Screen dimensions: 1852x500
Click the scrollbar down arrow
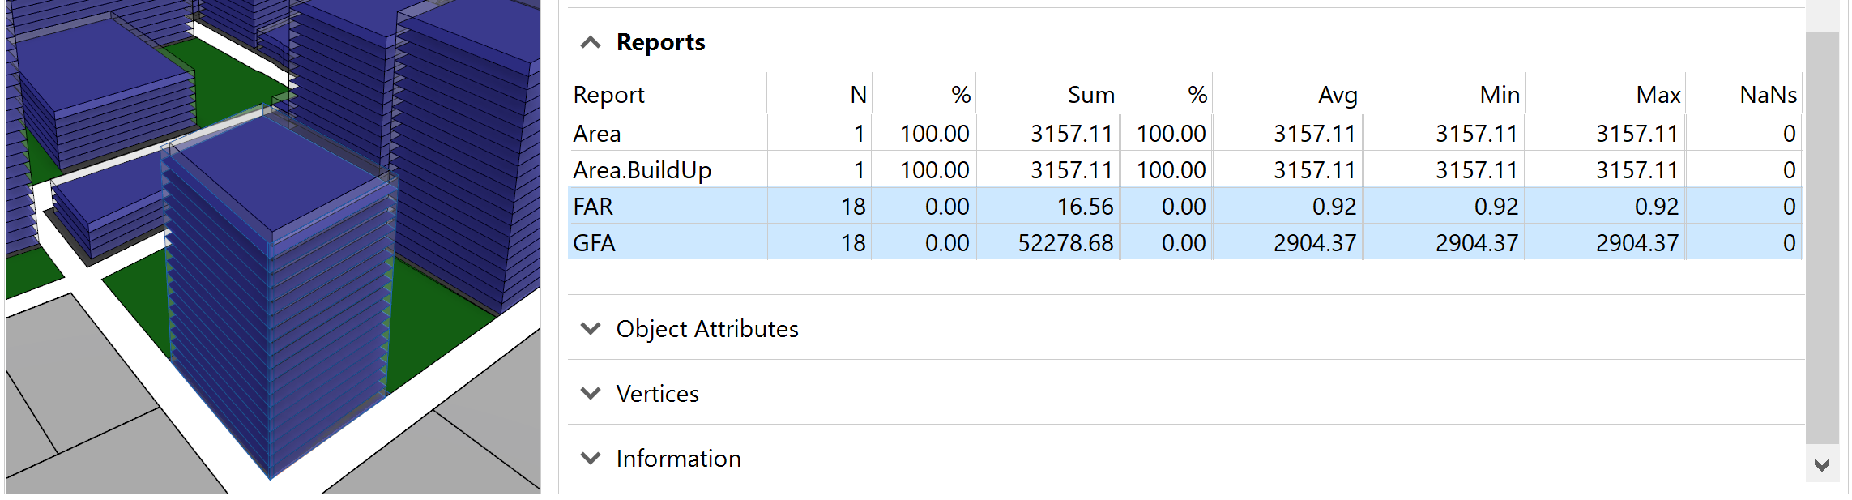(x=1822, y=465)
